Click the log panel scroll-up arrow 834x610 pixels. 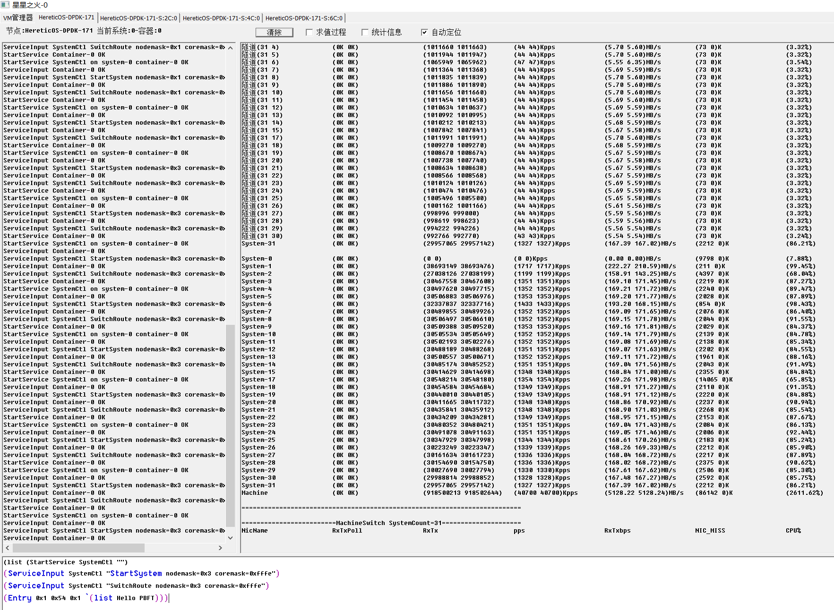tap(230, 48)
